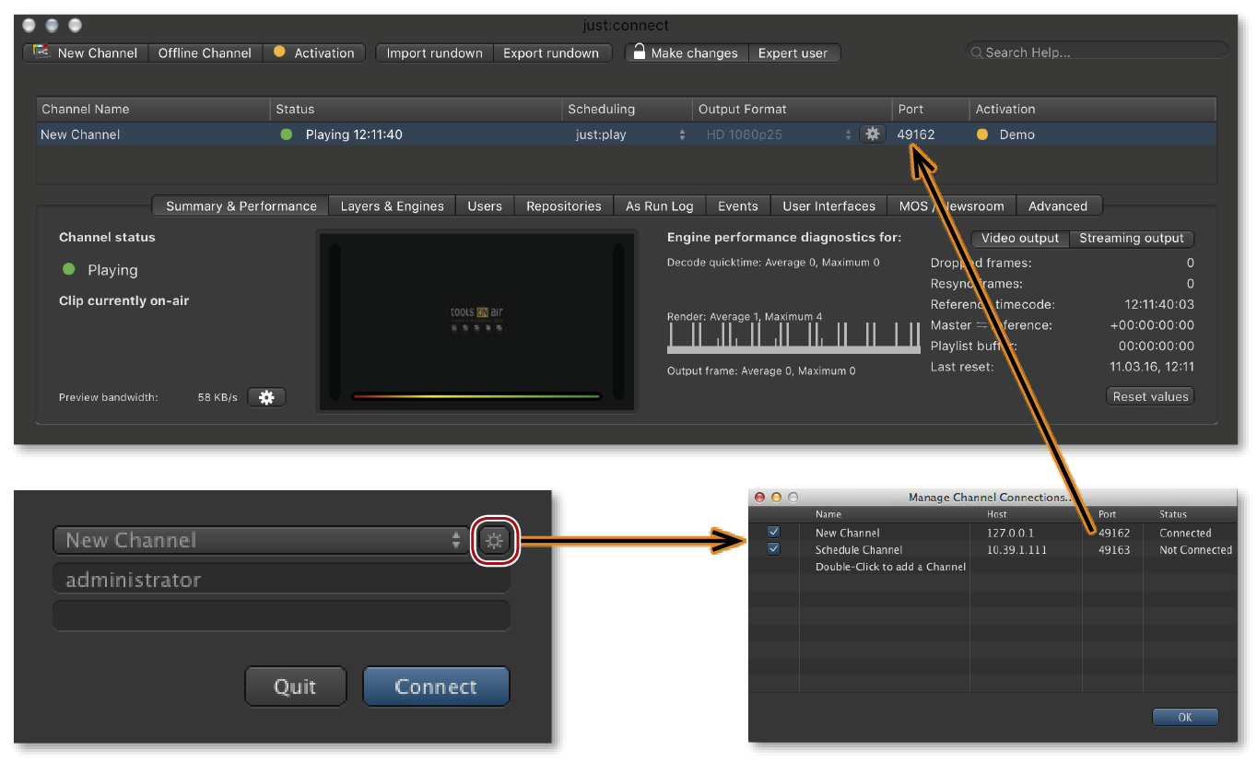Open Activation from the toolbar
This screenshot has height=763, width=1257.
[314, 53]
